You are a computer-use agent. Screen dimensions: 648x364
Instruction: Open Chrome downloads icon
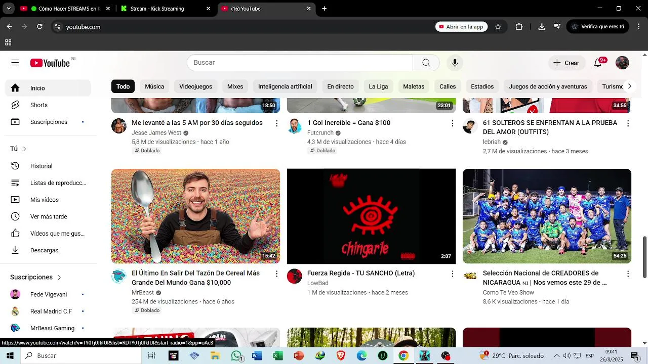tap(542, 27)
